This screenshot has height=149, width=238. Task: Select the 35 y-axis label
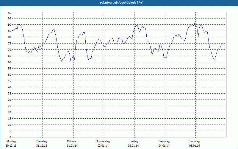10,94
